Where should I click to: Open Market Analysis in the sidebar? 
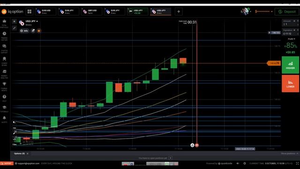[x=4, y=74]
